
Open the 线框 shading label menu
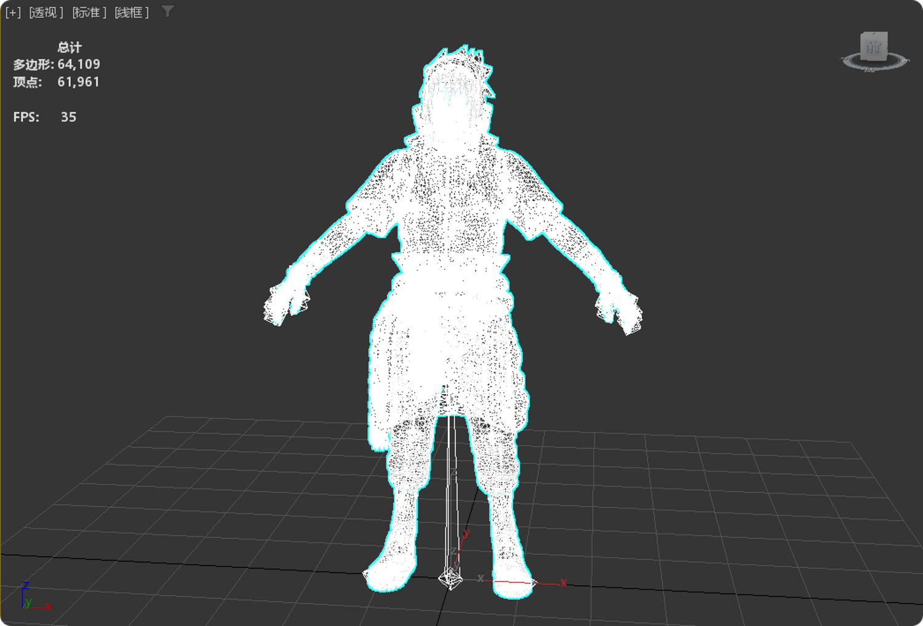click(x=132, y=12)
